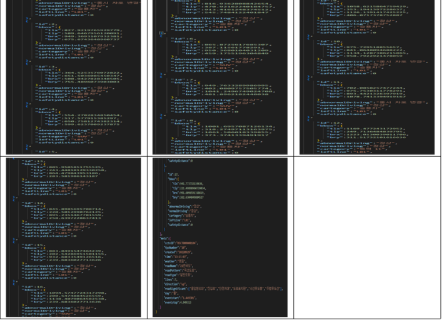The height and width of the screenshot is (320, 444).
Task: Click the "id":15 line
Action: point(33,245)
